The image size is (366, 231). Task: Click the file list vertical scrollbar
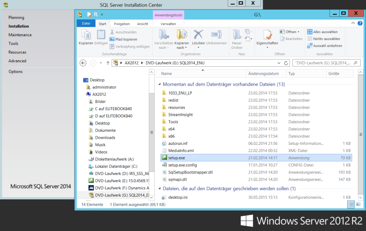tap(361, 135)
